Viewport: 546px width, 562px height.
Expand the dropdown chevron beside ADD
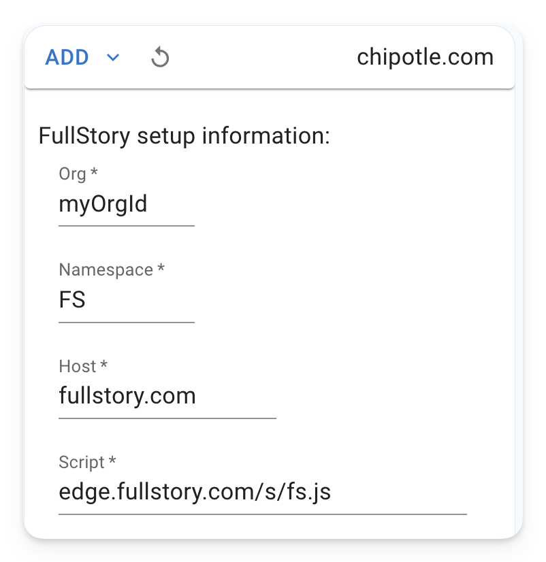pos(113,57)
